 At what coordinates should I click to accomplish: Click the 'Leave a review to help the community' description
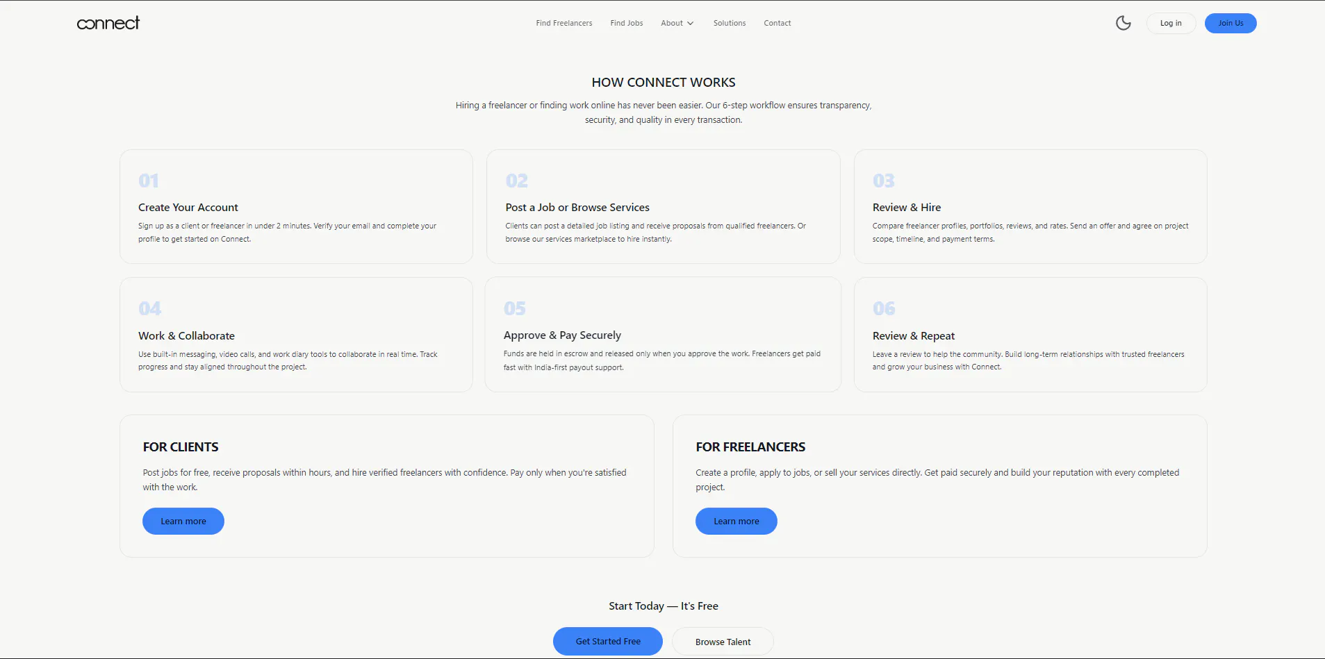[1028, 360]
